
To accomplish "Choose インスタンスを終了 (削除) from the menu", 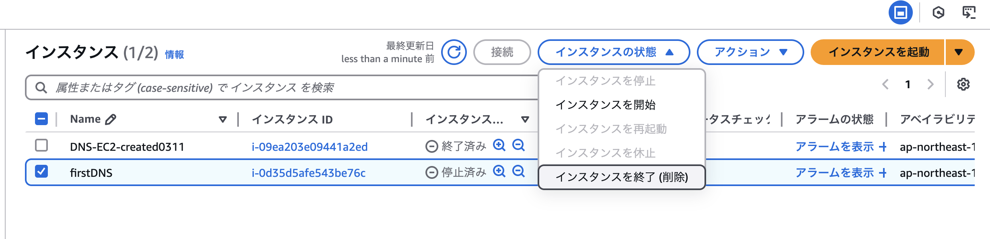I will (x=622, y=175).
